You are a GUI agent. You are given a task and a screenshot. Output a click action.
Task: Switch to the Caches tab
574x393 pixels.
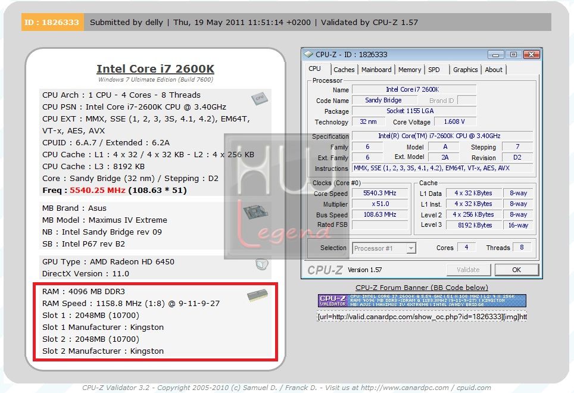344,70
